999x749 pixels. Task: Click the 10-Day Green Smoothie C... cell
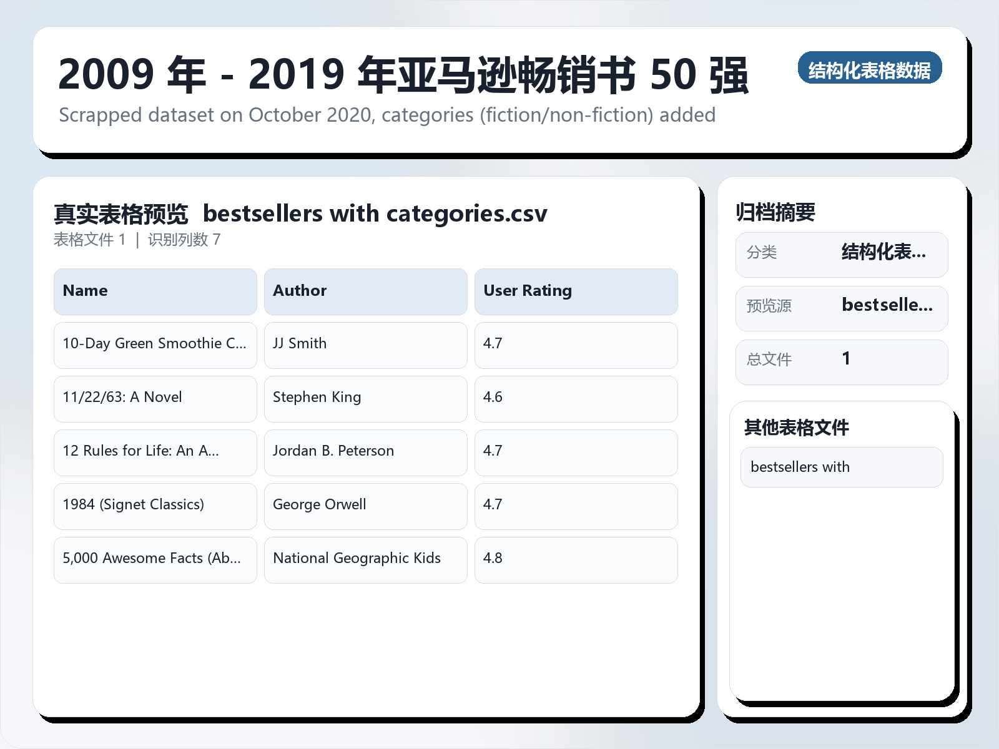pyautogui.click(x=154, y=345)
